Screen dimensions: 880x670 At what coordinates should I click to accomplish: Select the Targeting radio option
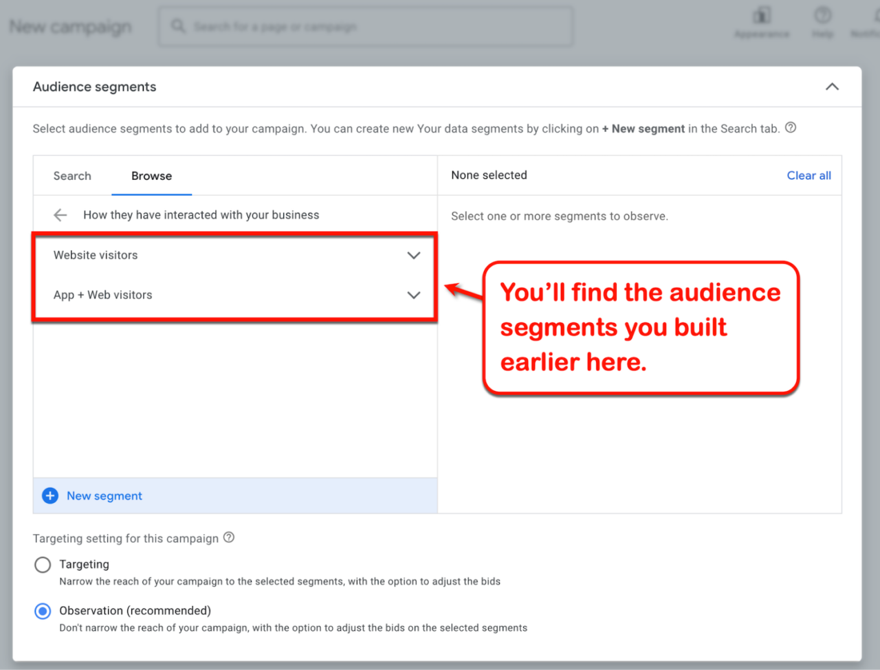[x=43, y=565]
